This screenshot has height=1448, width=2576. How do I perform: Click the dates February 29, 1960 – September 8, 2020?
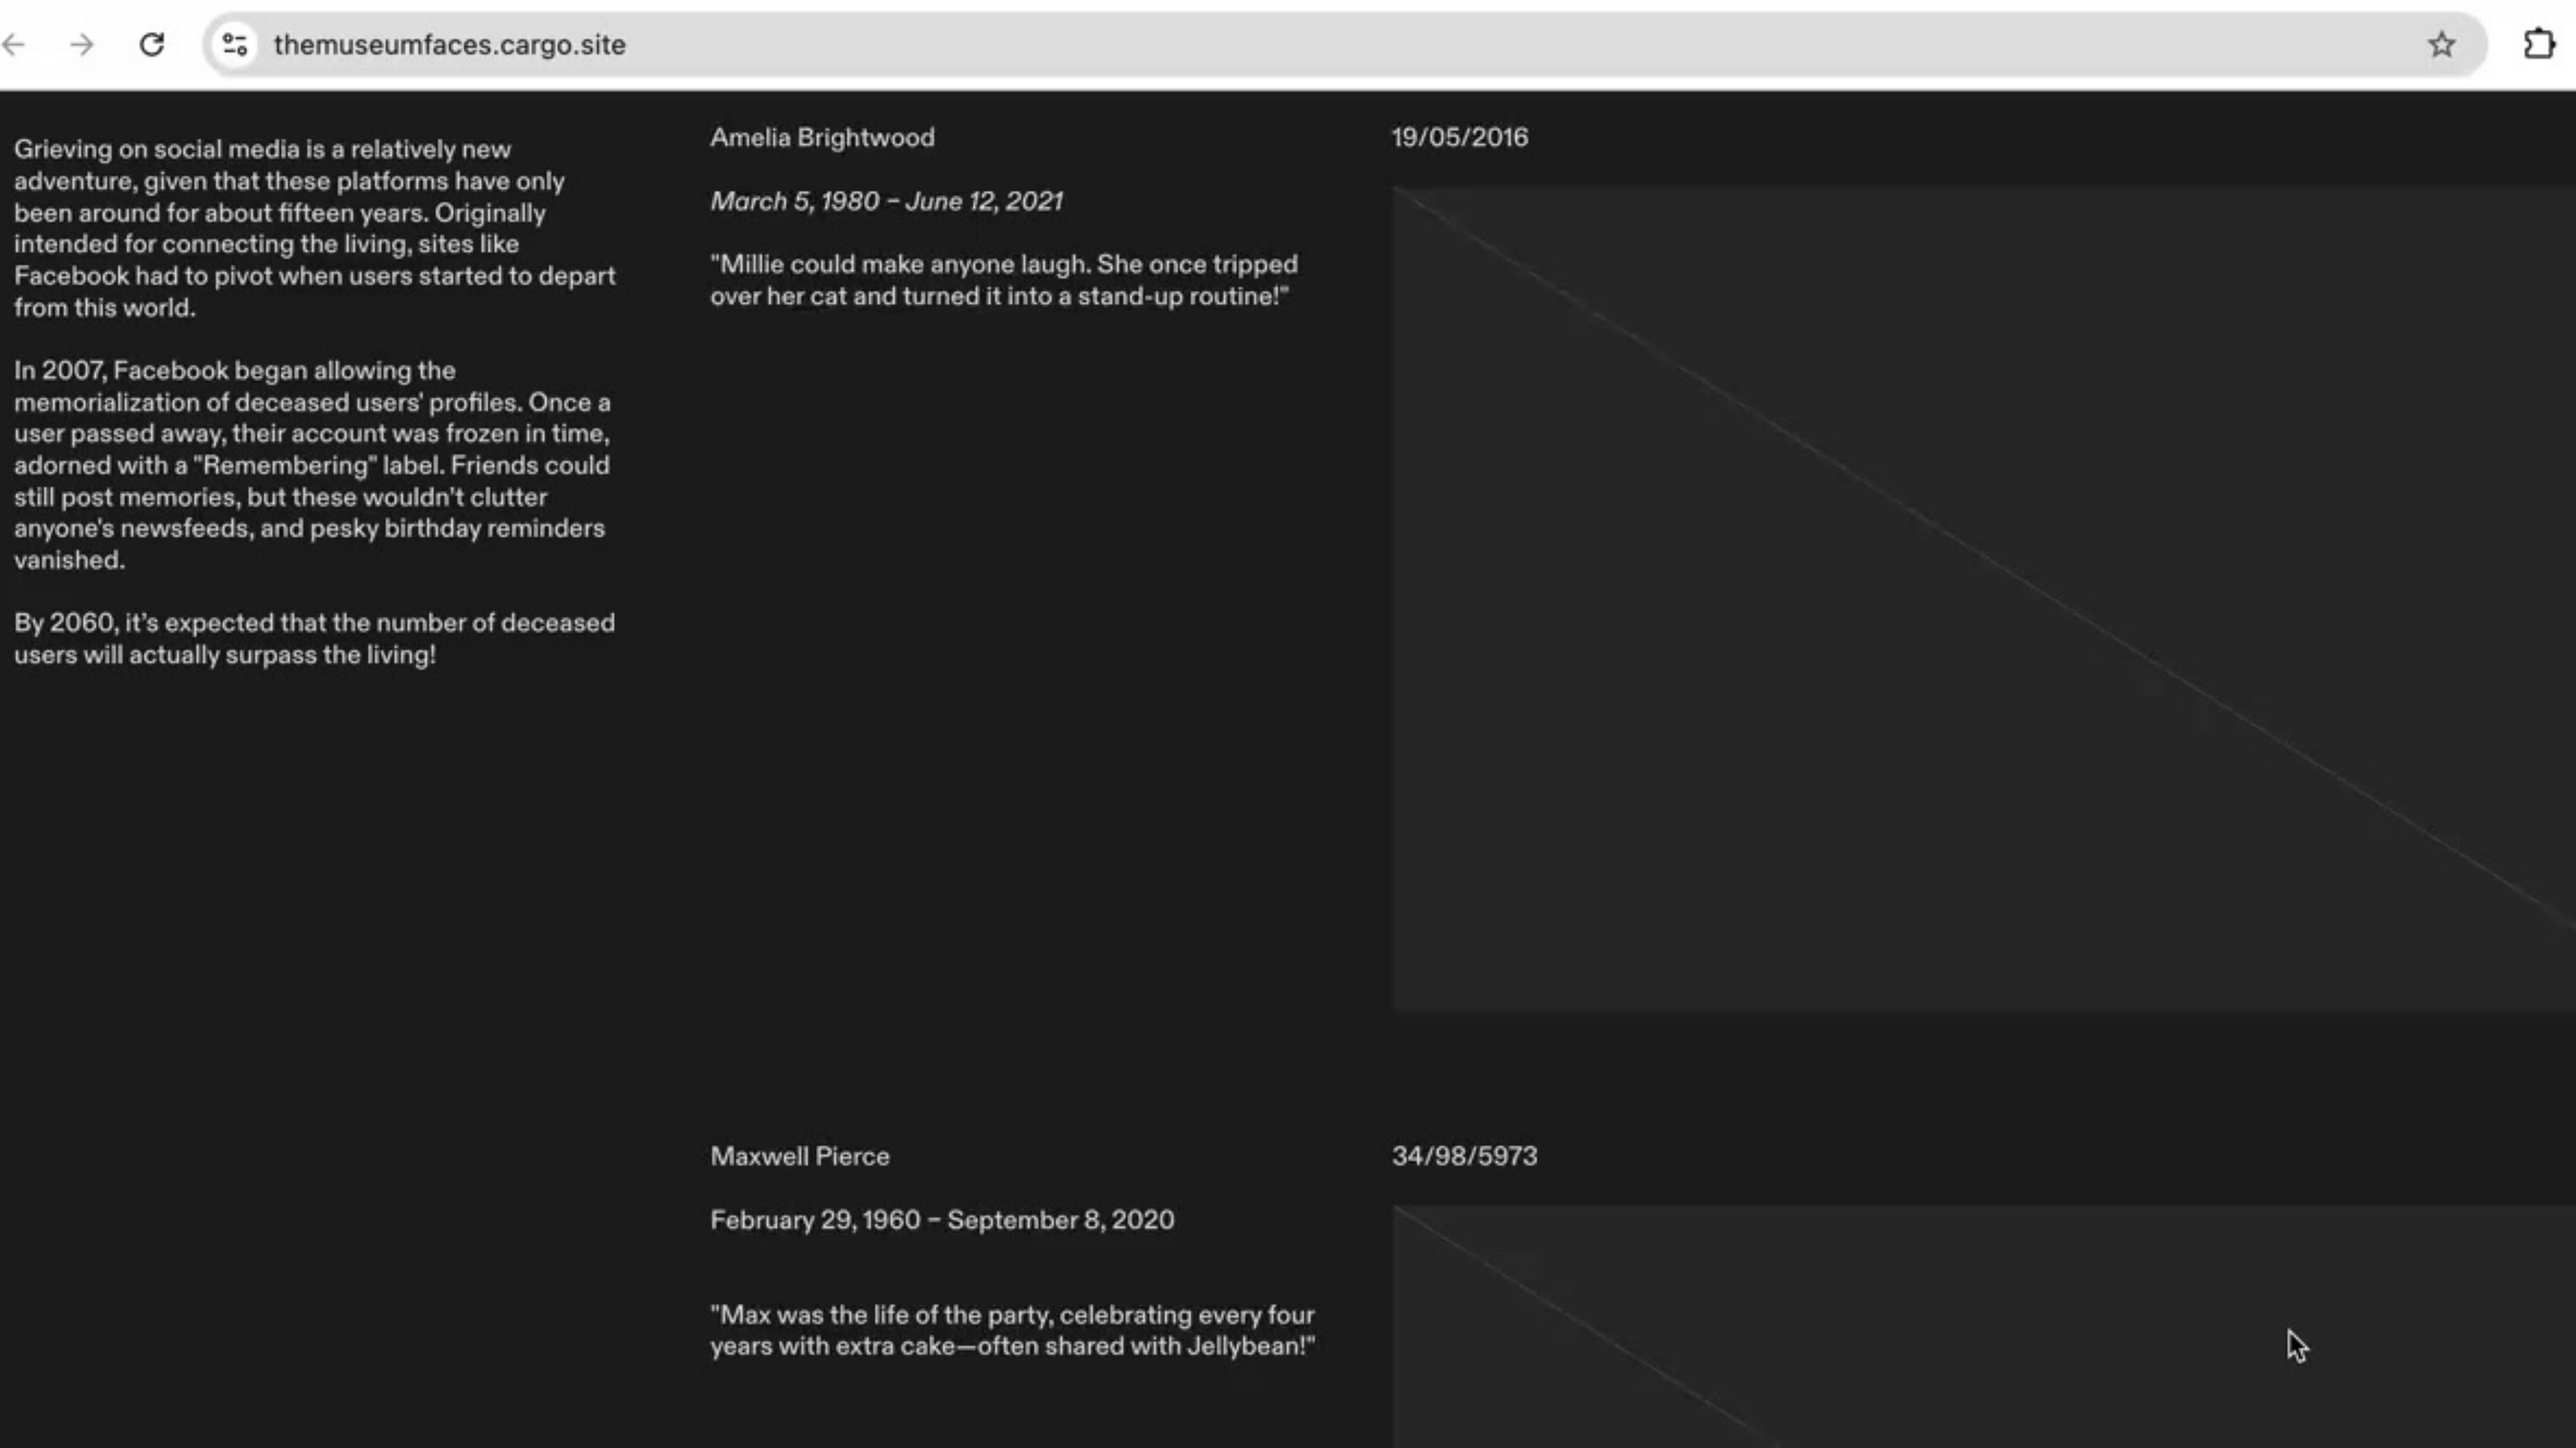pyautogui.click(x=942, y=1220)
